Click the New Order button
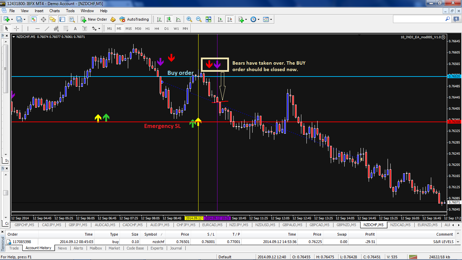 [x=94, y=19]
